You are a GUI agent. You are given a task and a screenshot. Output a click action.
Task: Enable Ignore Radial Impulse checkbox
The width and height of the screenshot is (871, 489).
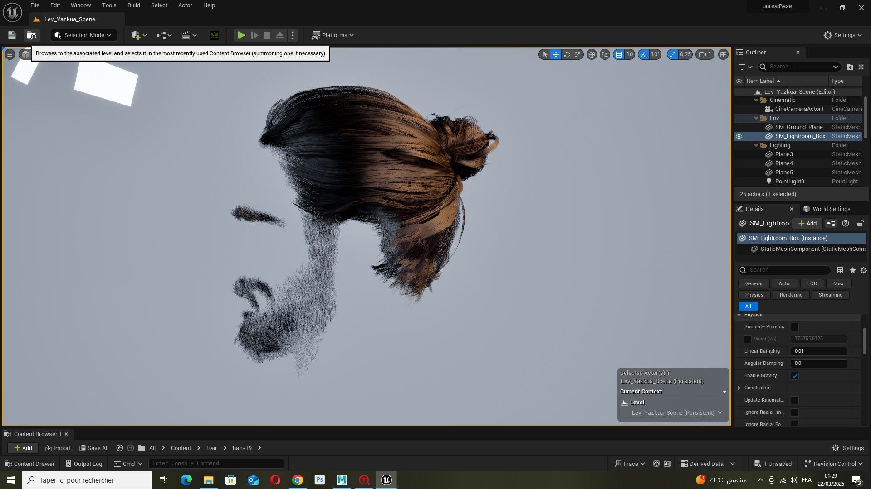tap(795, 412)
